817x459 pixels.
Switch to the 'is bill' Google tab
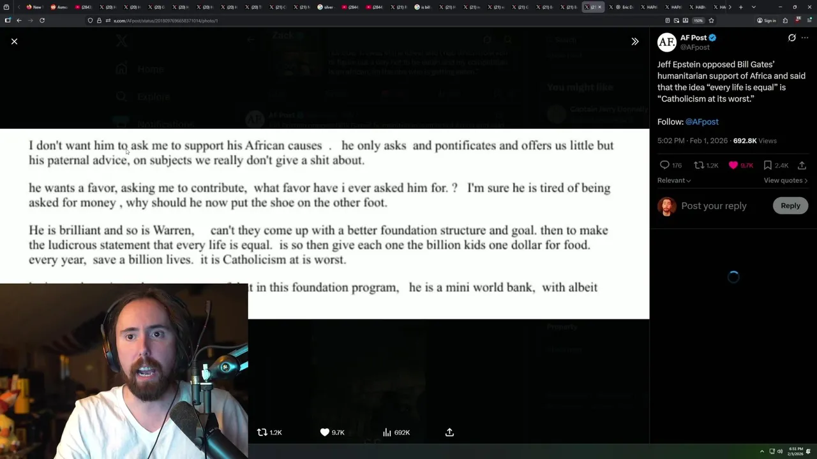click(423, 7)
